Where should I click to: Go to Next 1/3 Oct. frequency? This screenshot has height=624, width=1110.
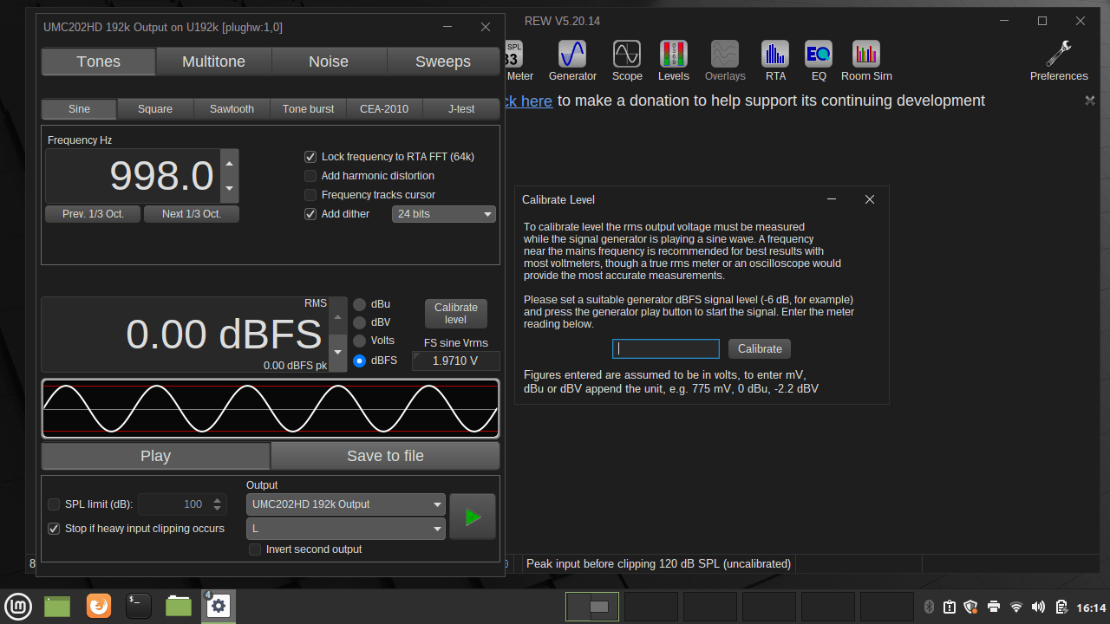192,214
